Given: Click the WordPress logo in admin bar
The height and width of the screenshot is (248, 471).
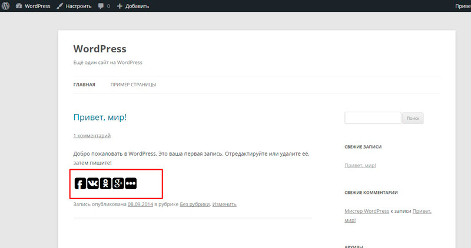Looking at the screenshot, I should (x=5, y=6).
